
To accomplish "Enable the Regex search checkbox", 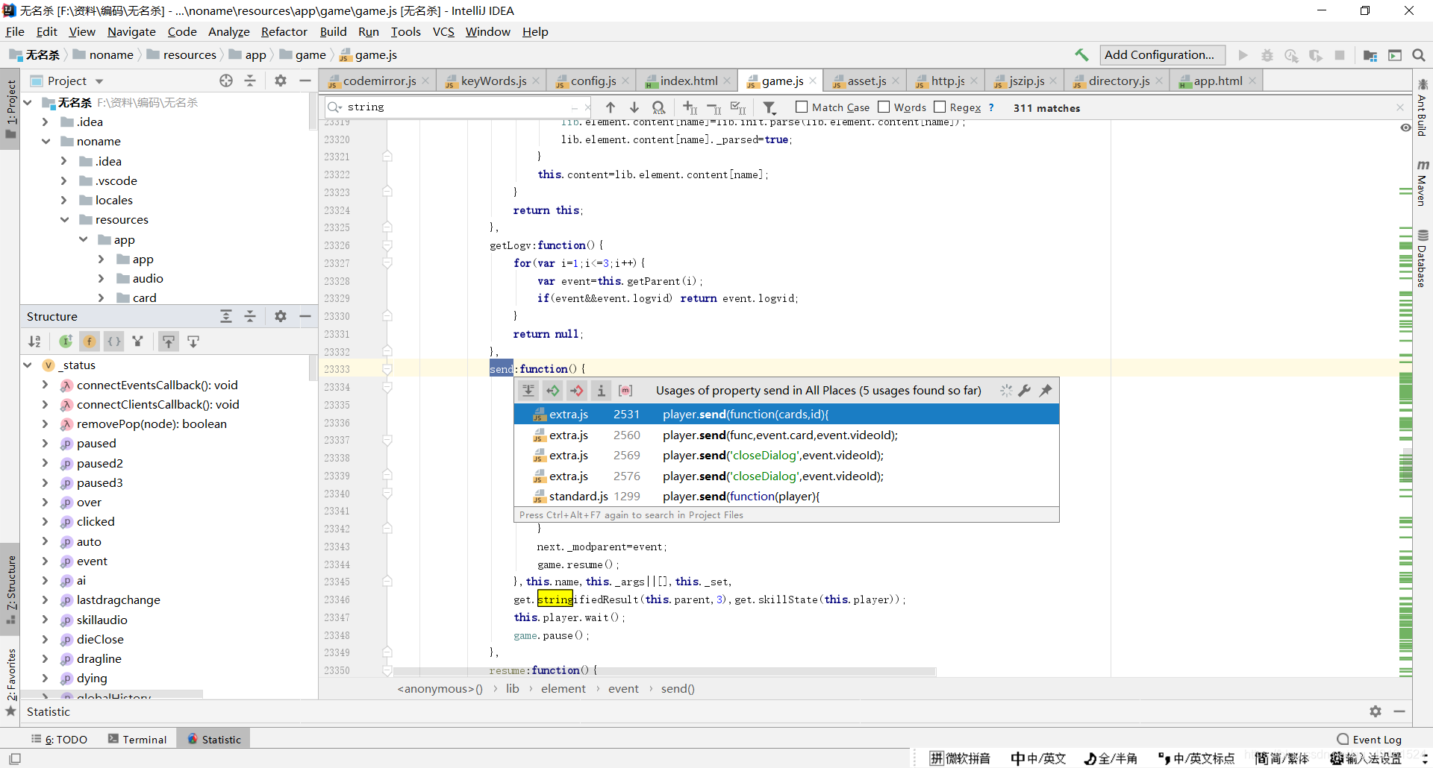I will (x=940, y=107).
